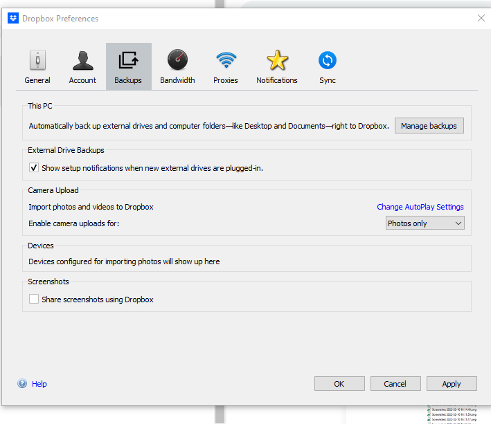The image size is (491, 424).
Task: Click the Cancel button
Action: pyautogui.click(x=395, y=384)
